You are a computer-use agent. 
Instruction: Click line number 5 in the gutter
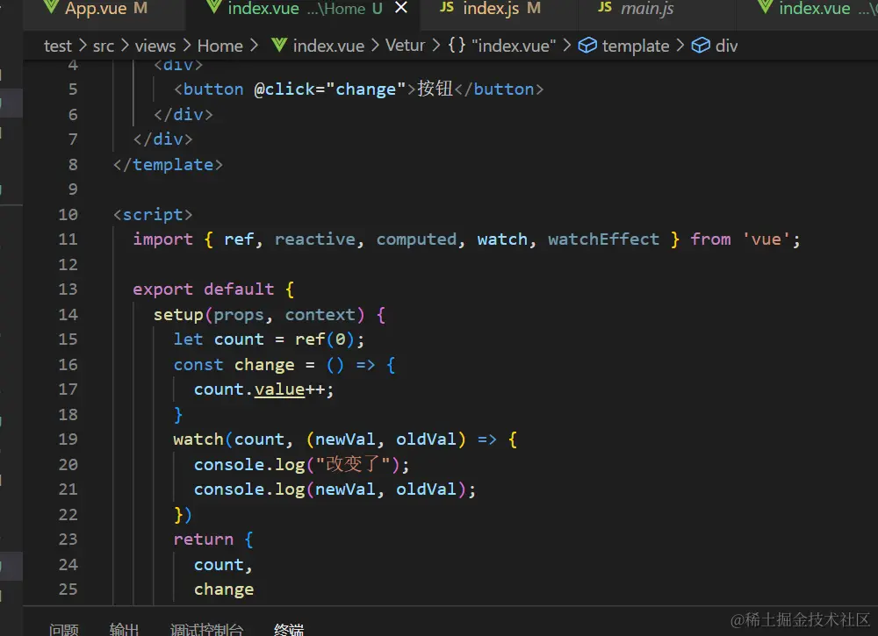(x=73, y=89)
